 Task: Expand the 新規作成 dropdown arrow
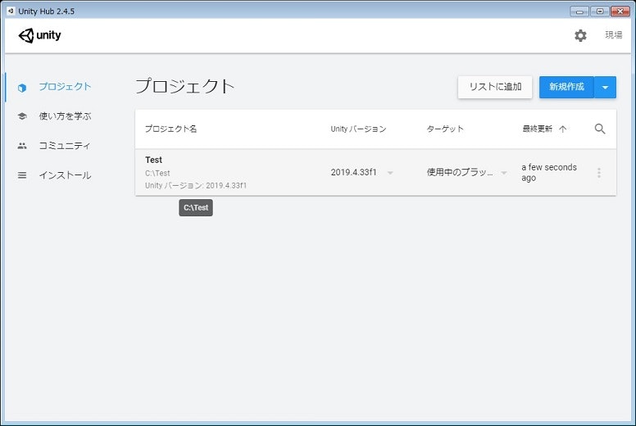coord(605,87)
